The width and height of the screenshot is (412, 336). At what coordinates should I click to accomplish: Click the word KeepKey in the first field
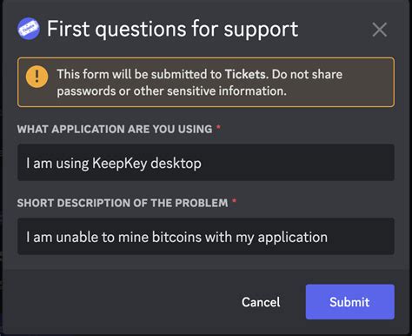point(120,164)
